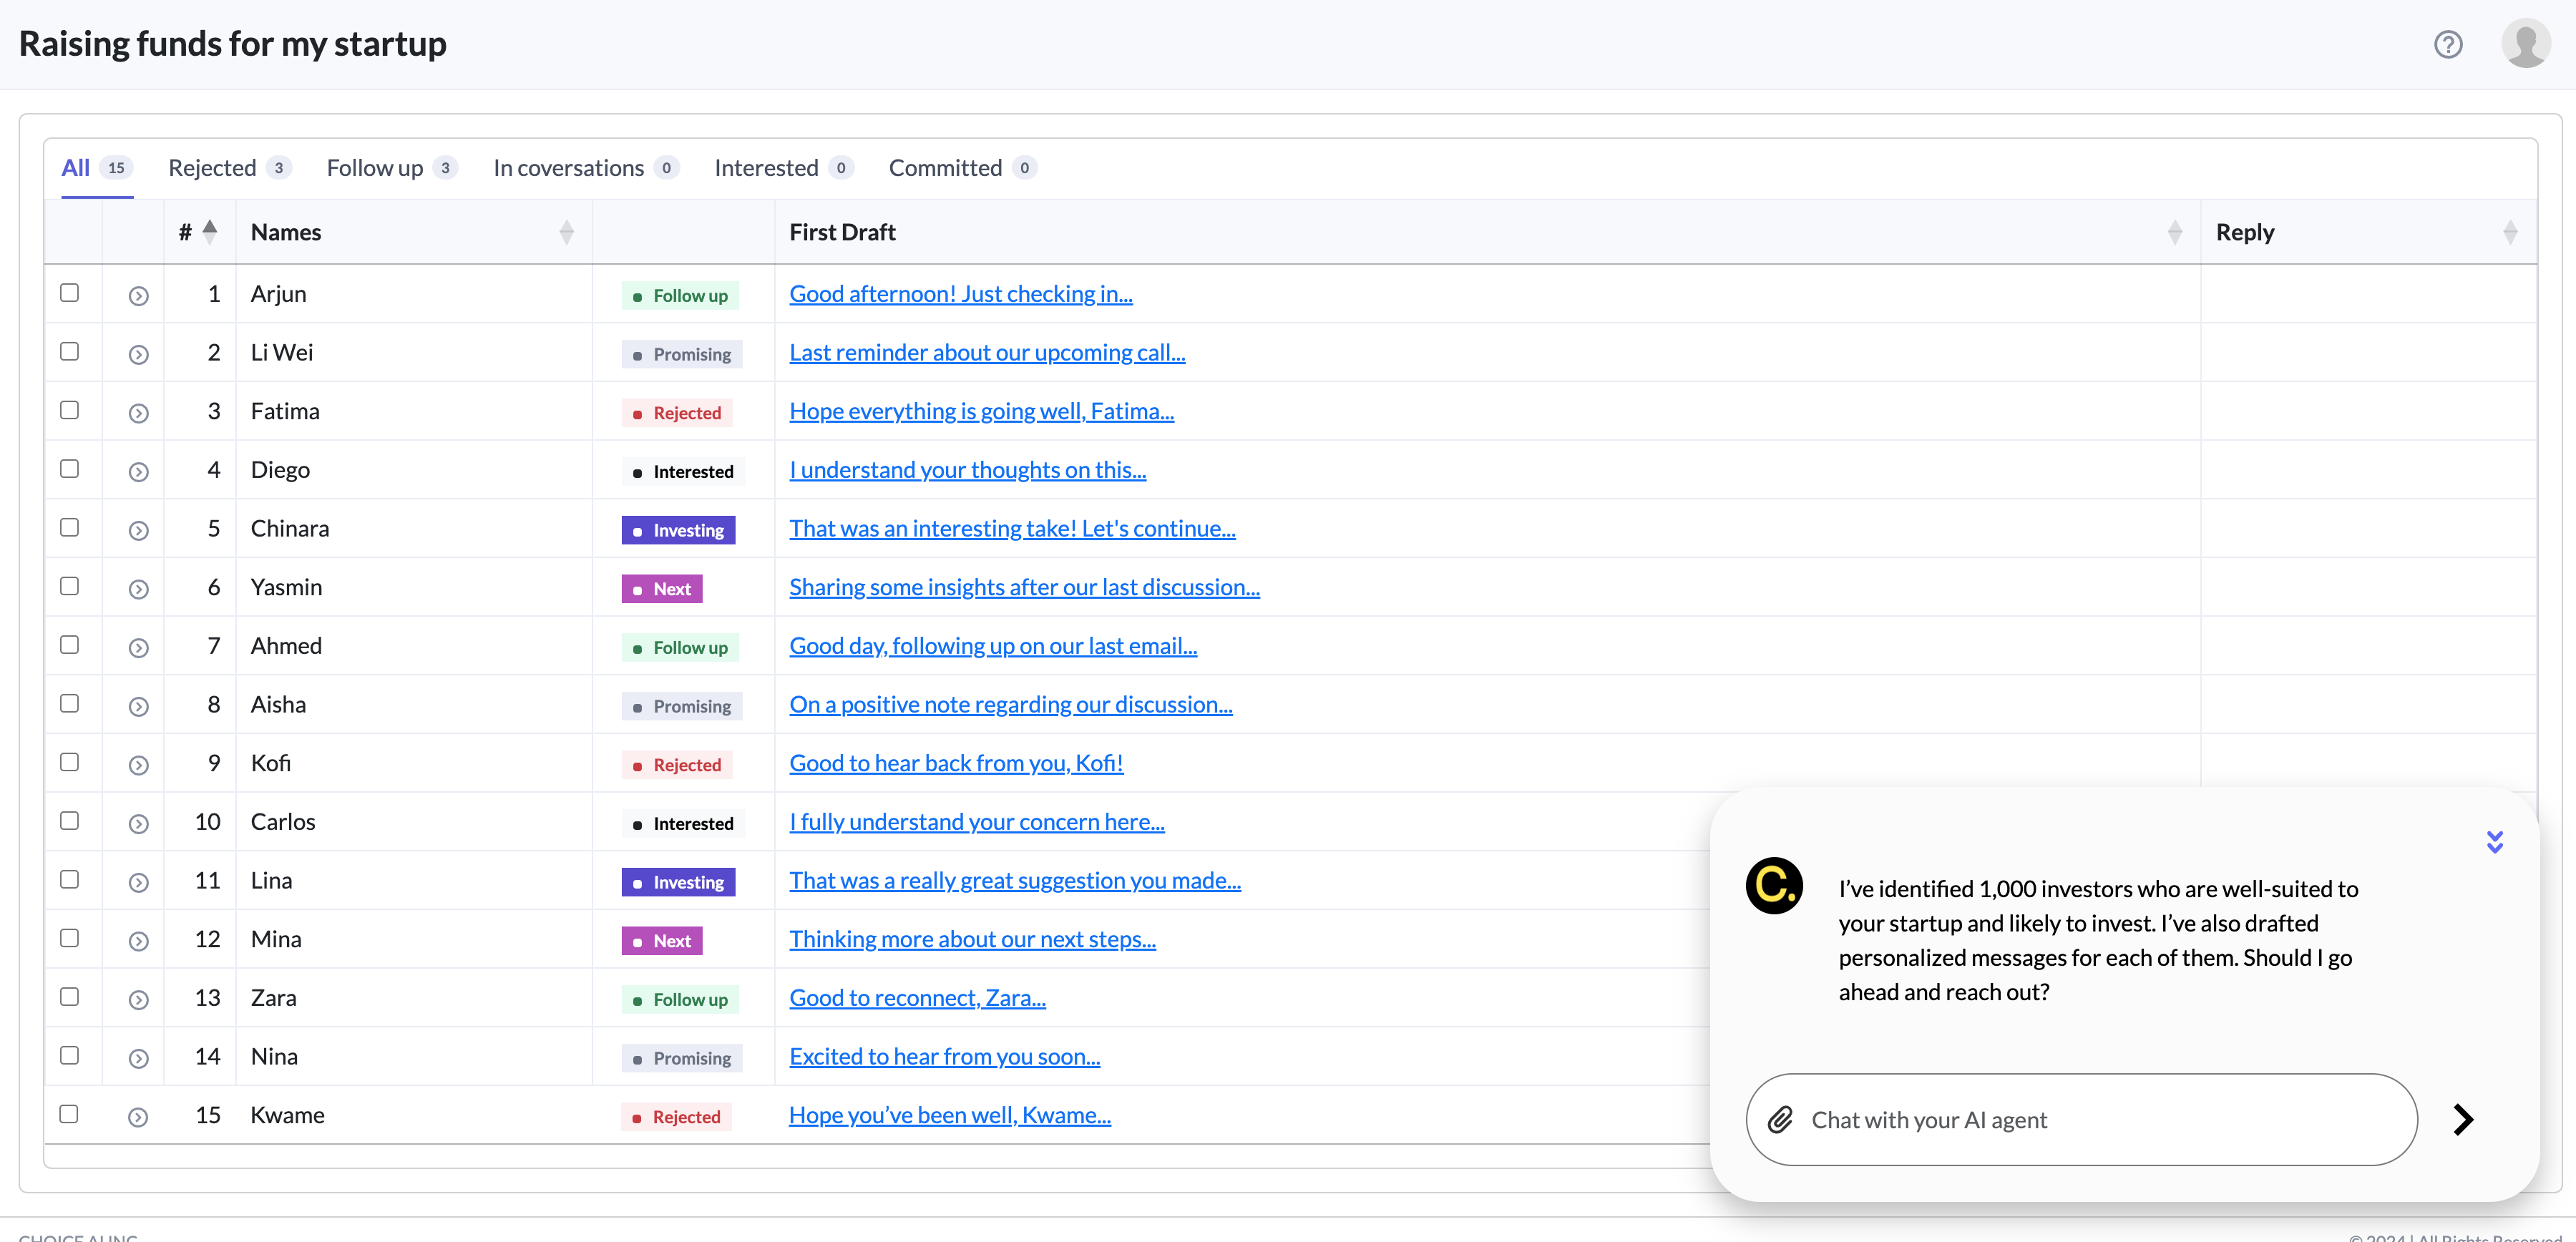Collapse the chat with the double chevron icon
This screenshot has height=1242, width=2576.
(2495, 841)
